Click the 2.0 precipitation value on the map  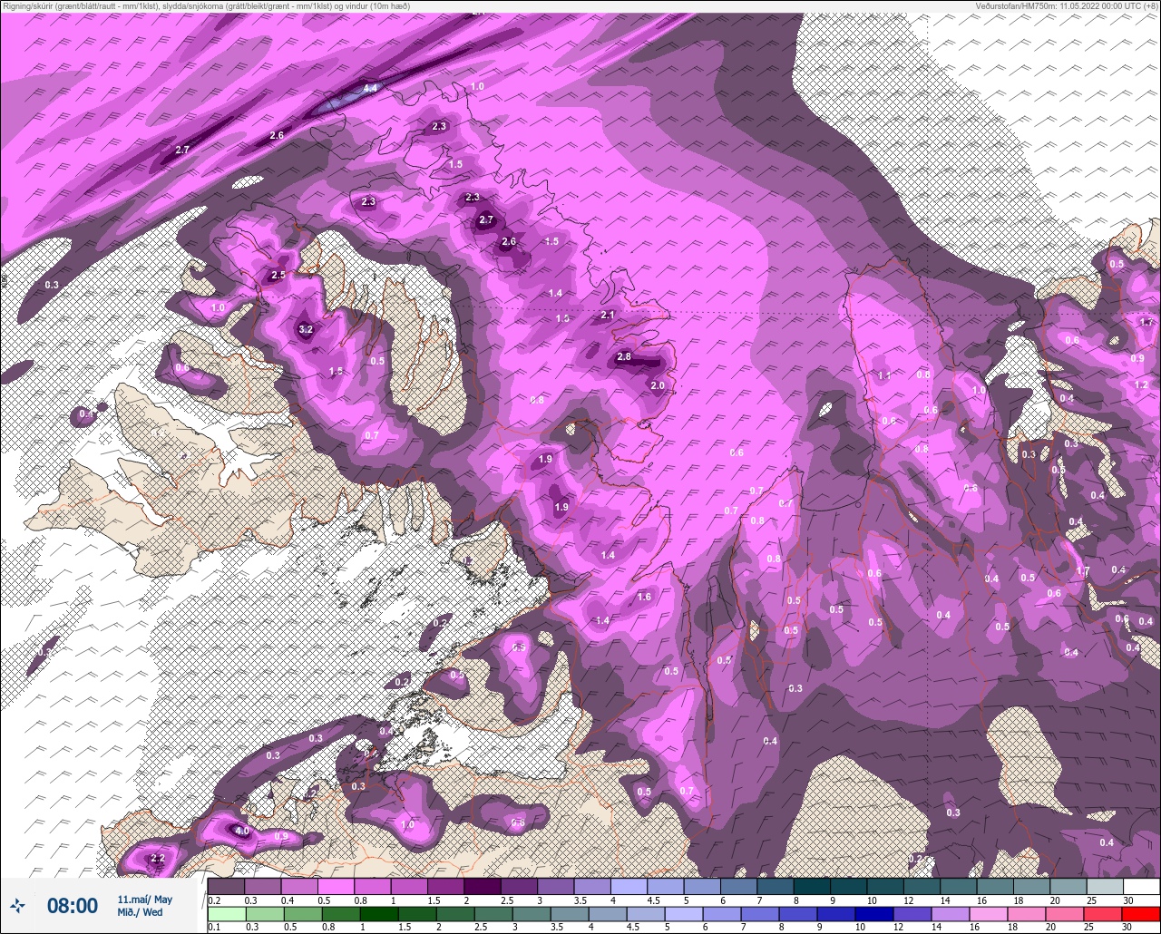(x=659, y=385)
